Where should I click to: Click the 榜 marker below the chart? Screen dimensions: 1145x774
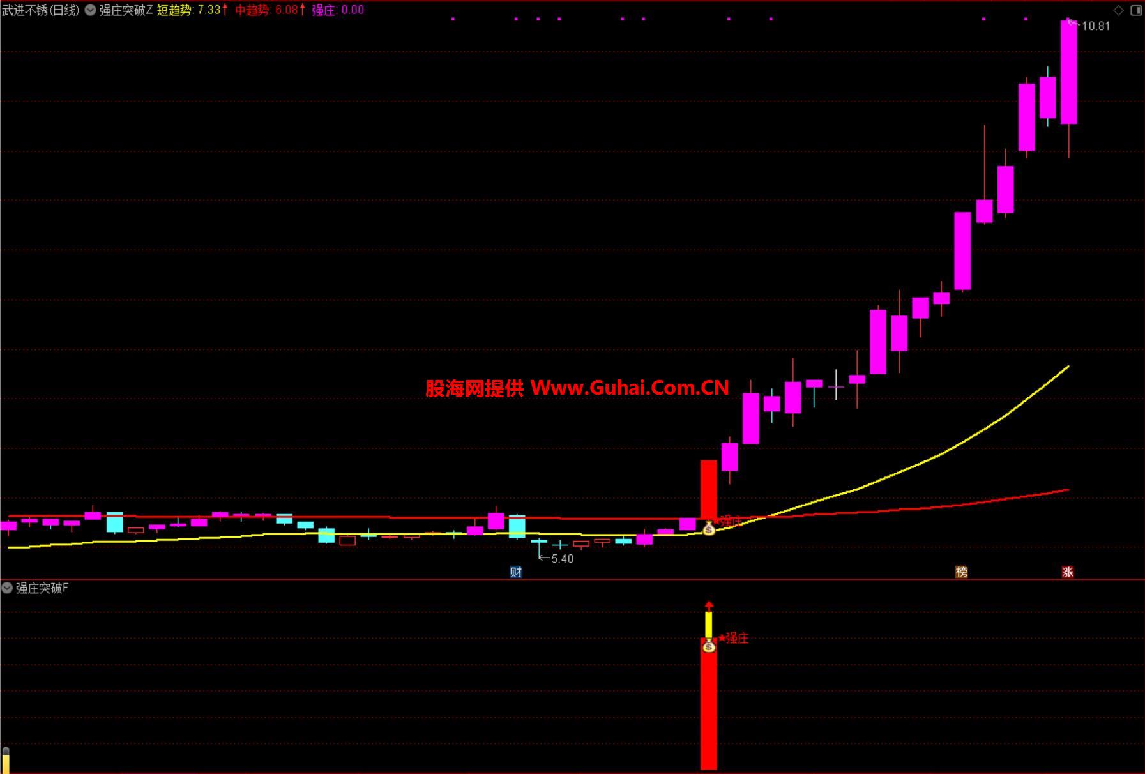[961, 572]
